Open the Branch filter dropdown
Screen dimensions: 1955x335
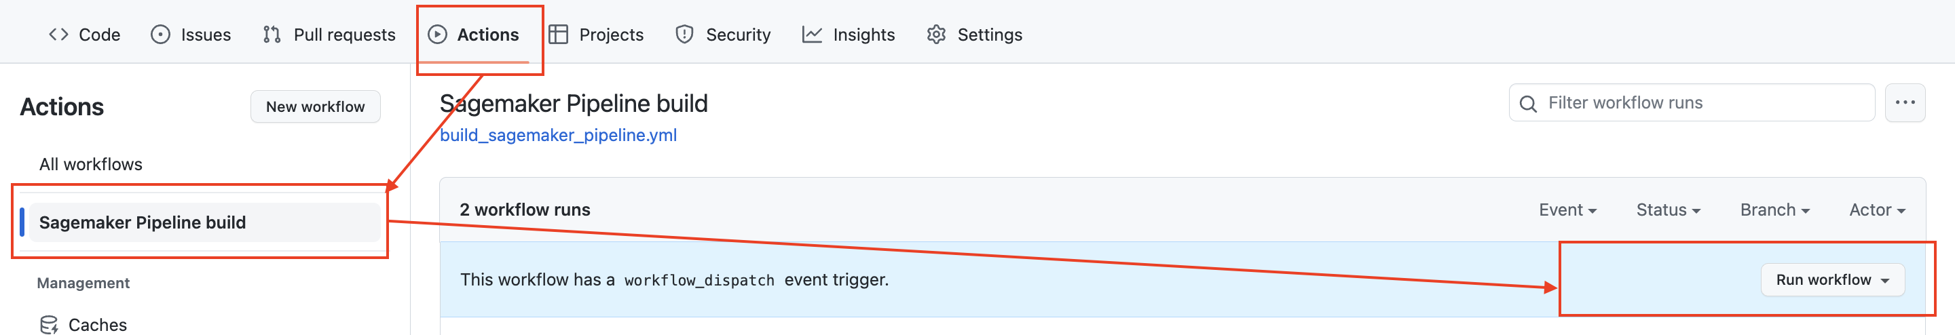point(1774,210)
